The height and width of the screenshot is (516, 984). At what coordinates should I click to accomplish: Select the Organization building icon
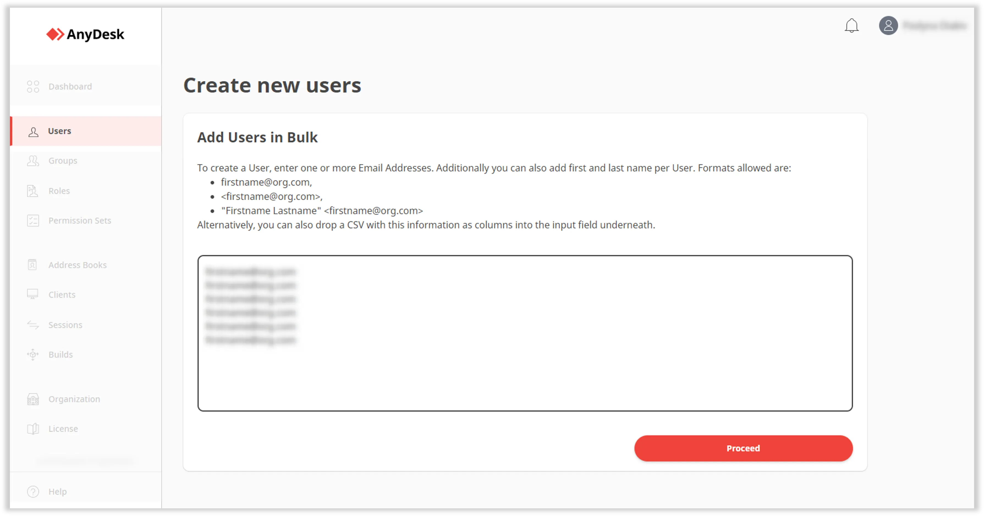pyautogui.click(x=33, y=399)
